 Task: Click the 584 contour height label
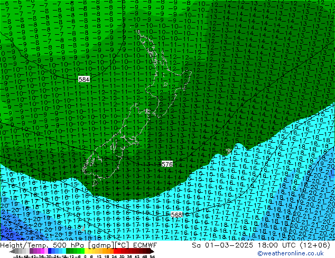tap(83, 80)
